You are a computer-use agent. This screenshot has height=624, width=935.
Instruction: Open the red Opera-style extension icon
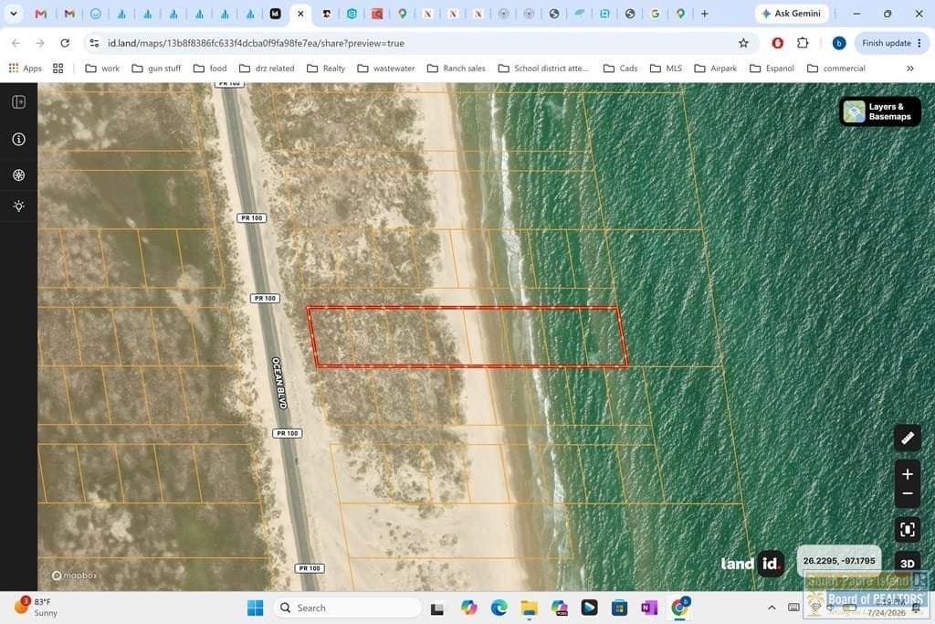[778, 43]
